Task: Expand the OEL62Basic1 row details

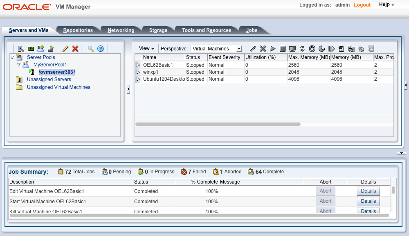Action: tap(138, 65)
